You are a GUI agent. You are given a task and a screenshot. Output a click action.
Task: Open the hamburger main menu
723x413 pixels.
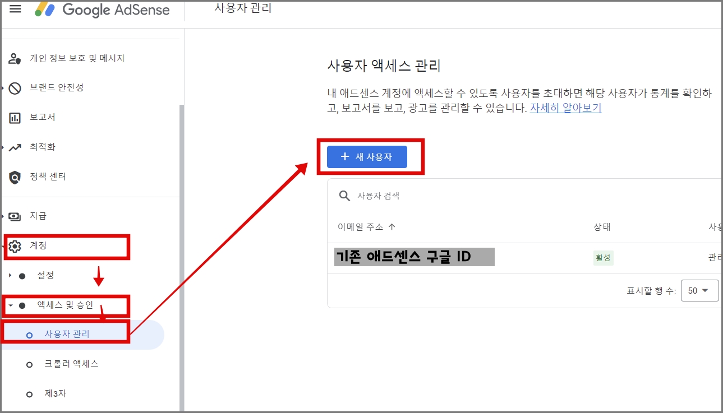point(15,9)
